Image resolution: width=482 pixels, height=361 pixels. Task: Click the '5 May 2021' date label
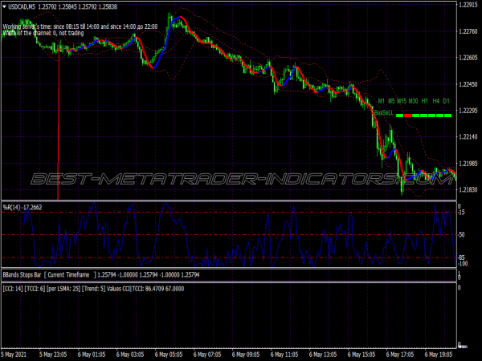[14, 355]
